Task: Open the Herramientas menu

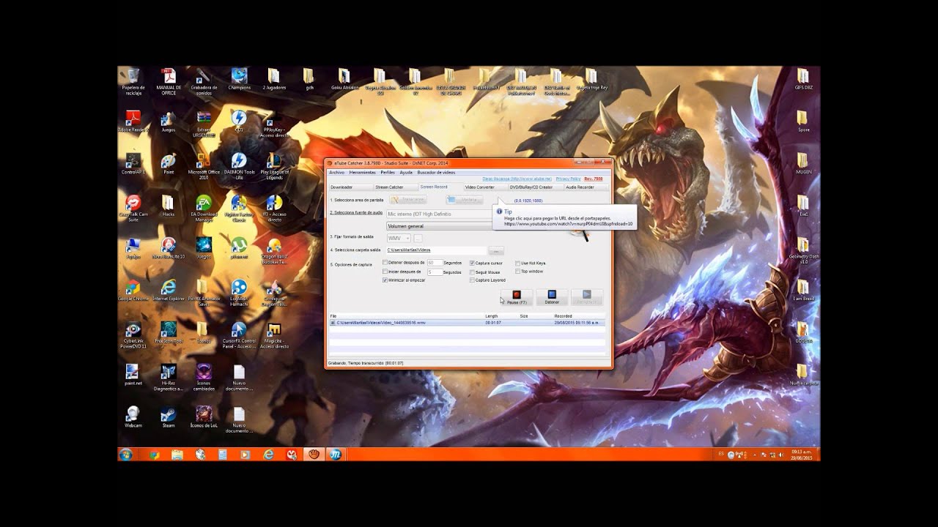Action: 363,172
